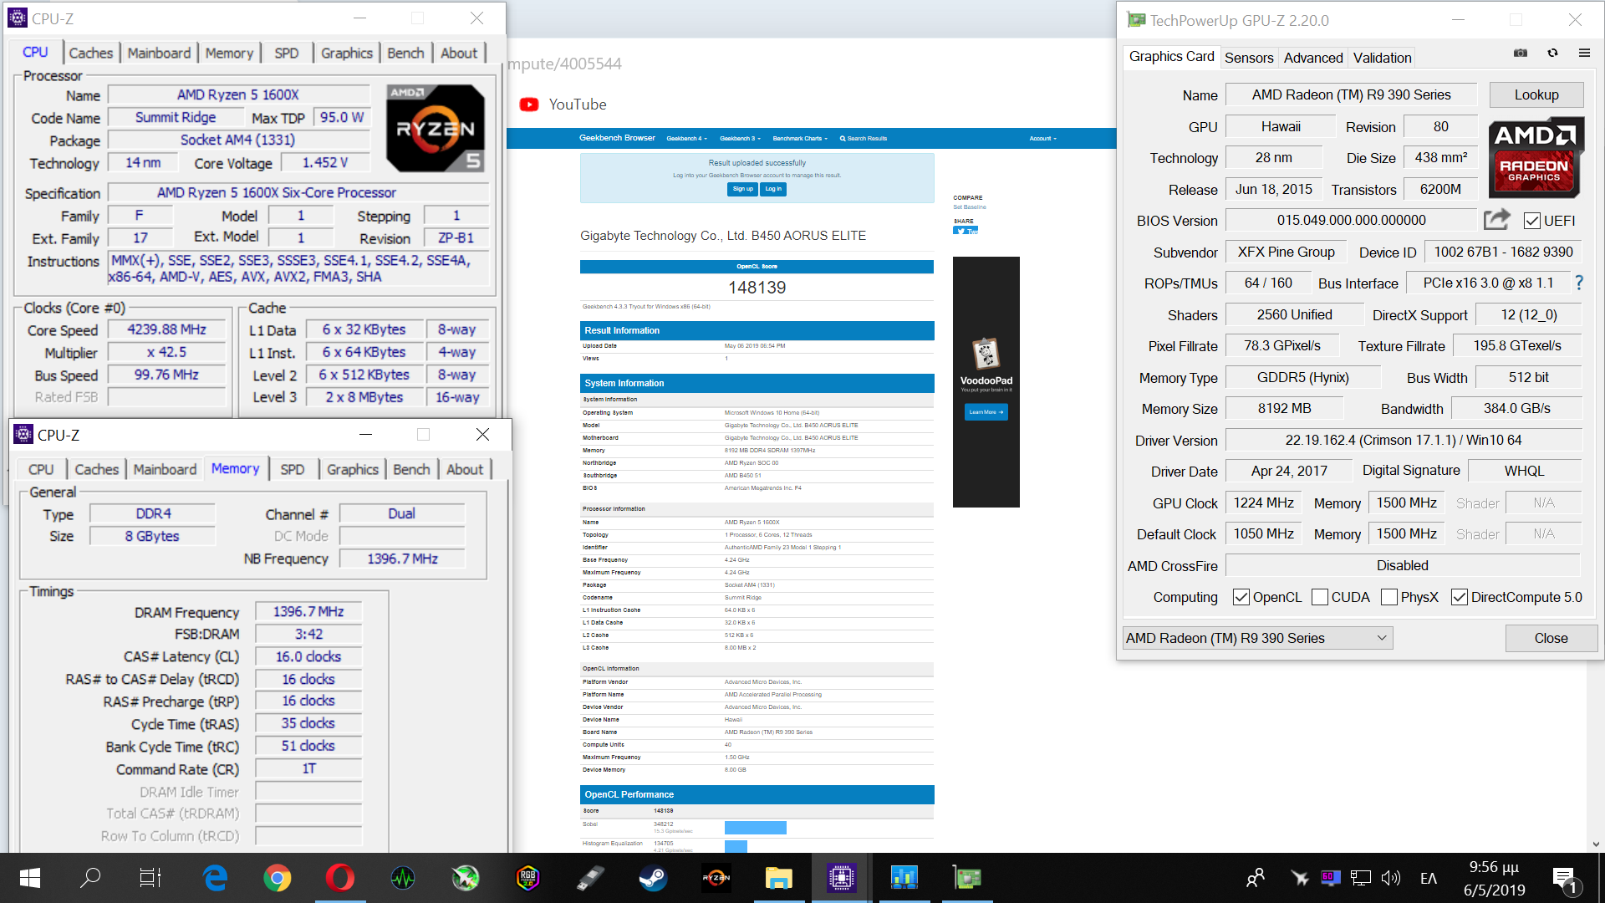This screenshot has width=1605, height=903.
Task: Open Caches tab in top CPU-Z window
Action: [91, 53]
